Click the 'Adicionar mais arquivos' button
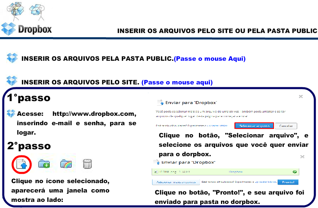Viewport: 318px width, 208px height. [176, 182]
